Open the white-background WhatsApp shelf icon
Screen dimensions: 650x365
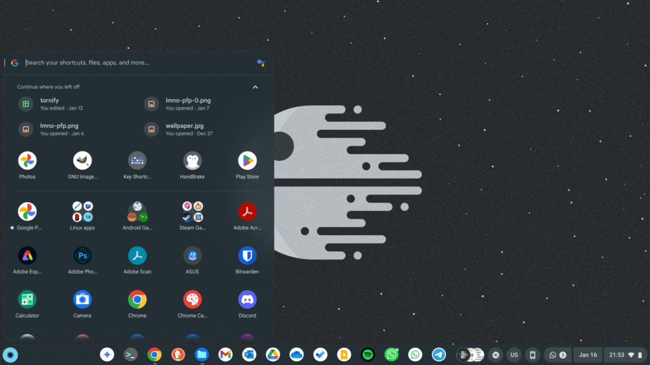(415, 355)
